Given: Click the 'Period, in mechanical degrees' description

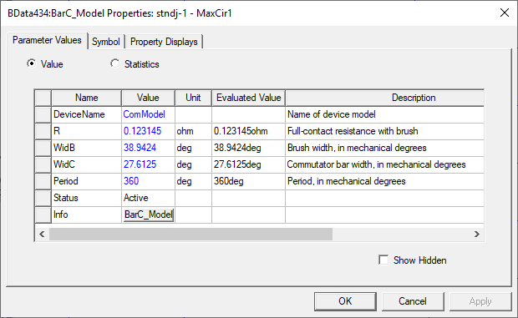Looking at the screenshot, I should pyautogui.click(x=385, y=181).
